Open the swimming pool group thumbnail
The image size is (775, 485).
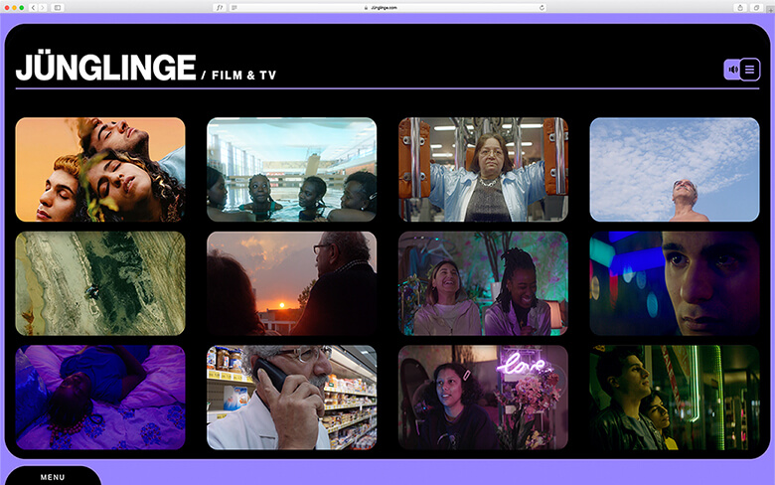pos(291,169)
